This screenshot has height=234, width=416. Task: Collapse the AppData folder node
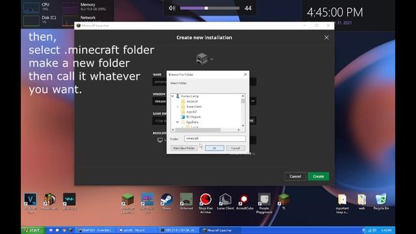click(x=177, y=122)
